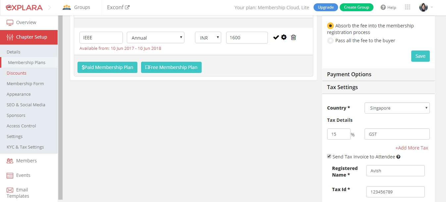
Task: Click Save in fee settings
Action: [x=421, y=56]
